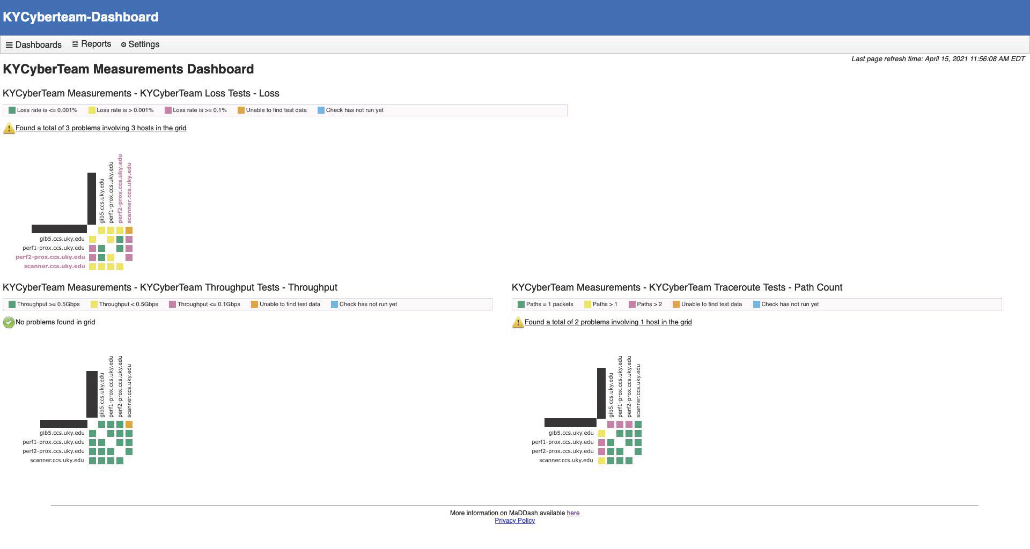Viewport: 1030px width, 549px height.
Task: Loss grid: click gib5 row, perf1-prox column cell
Action: pyautogui.click(x=111, y=239)
